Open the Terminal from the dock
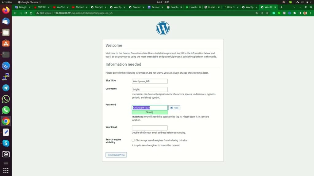The height and width of the screenshot is (176, 314). [6, 54]
